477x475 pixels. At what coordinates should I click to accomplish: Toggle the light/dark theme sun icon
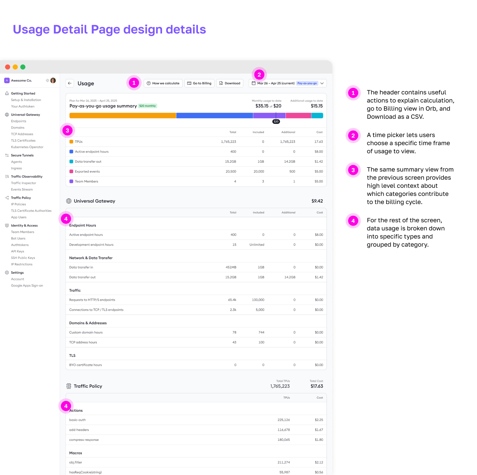47,81
